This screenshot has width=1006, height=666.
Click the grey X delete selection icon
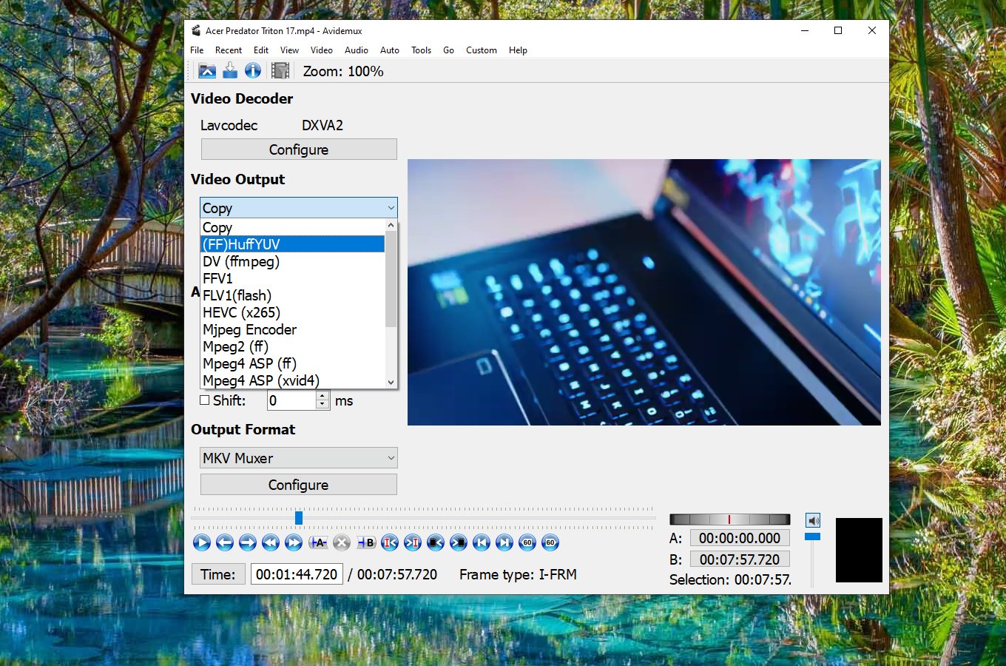click(x=341, y=542)
